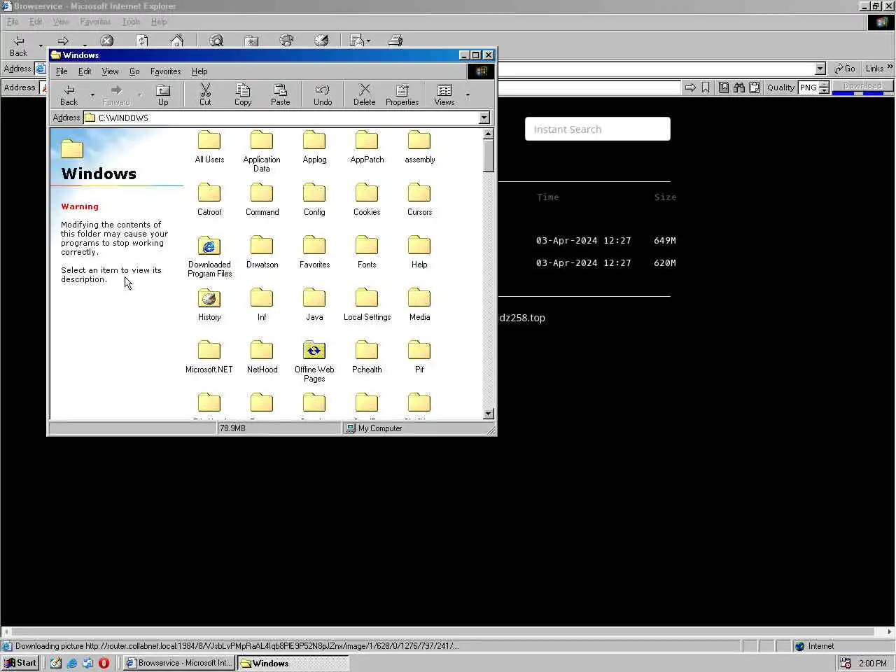Click Internet Explorer Print icon
896x672 pixels.
click(x=395, y=41)
